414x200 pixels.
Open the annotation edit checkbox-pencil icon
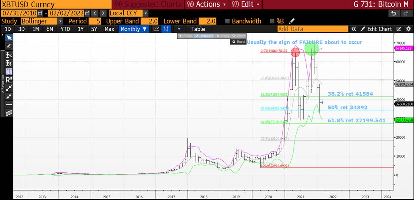tap(399, 29)
